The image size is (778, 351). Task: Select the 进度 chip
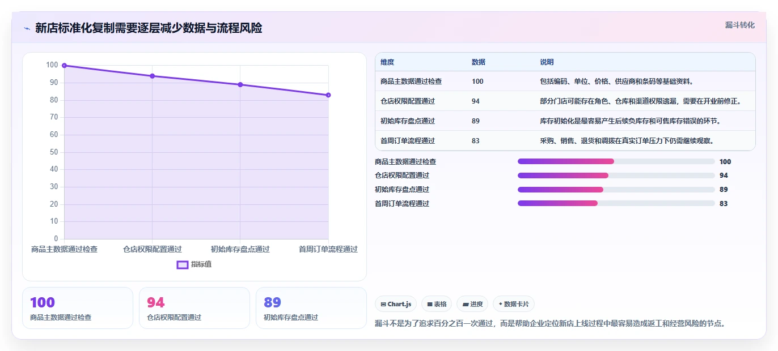(472, 304)
